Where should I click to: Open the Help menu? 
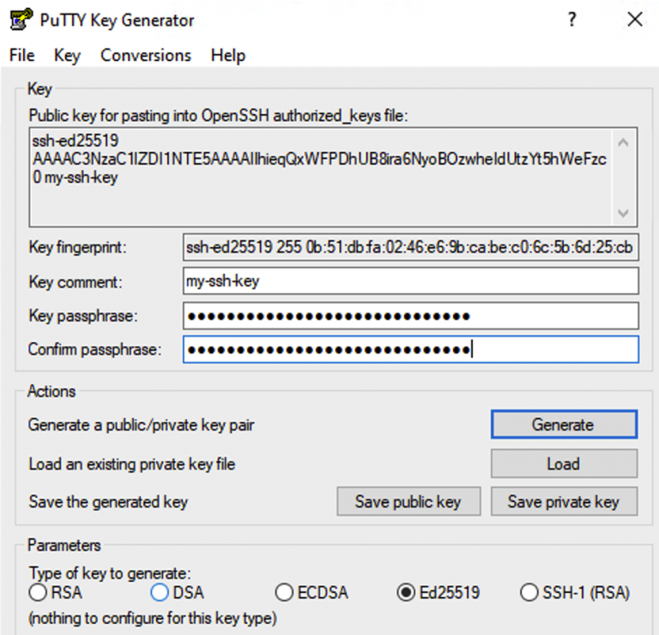[x=227, y=56]
